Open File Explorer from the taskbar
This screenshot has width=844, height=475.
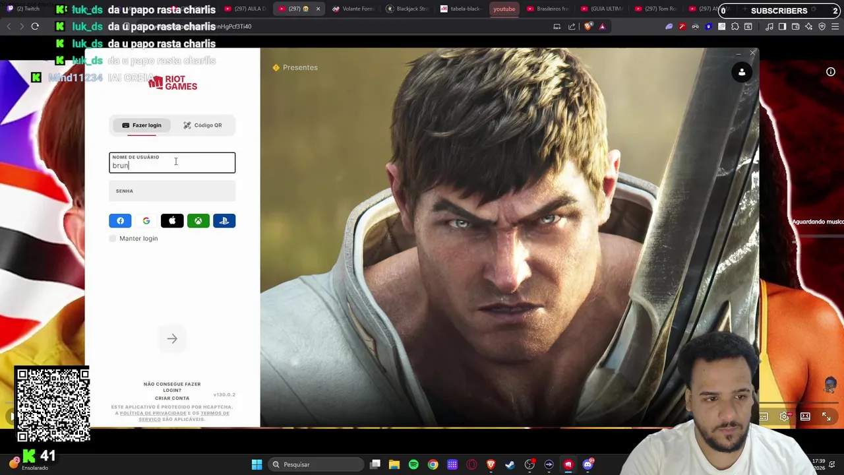pyautogui.click(x=394, y=464)
